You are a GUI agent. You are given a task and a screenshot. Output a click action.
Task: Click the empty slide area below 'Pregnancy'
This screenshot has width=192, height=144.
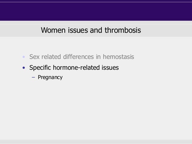coord(96,110)
